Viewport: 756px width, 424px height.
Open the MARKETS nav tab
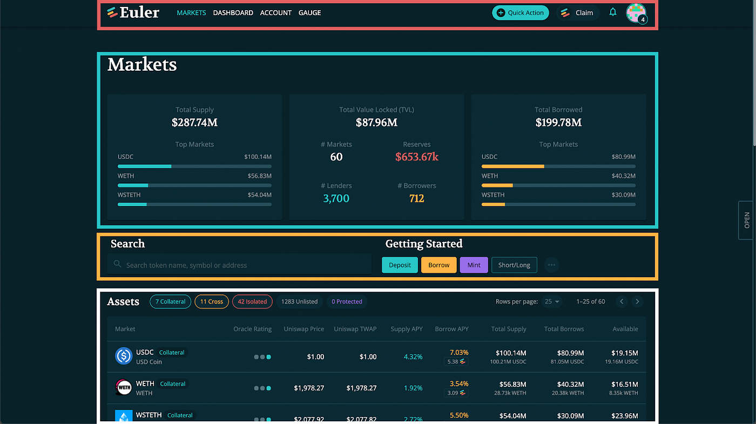click(191, 12)
